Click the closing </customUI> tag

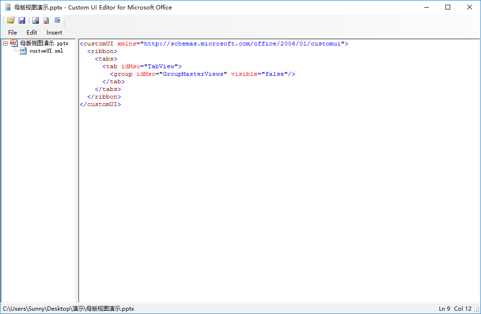click(x=100, y=104)
